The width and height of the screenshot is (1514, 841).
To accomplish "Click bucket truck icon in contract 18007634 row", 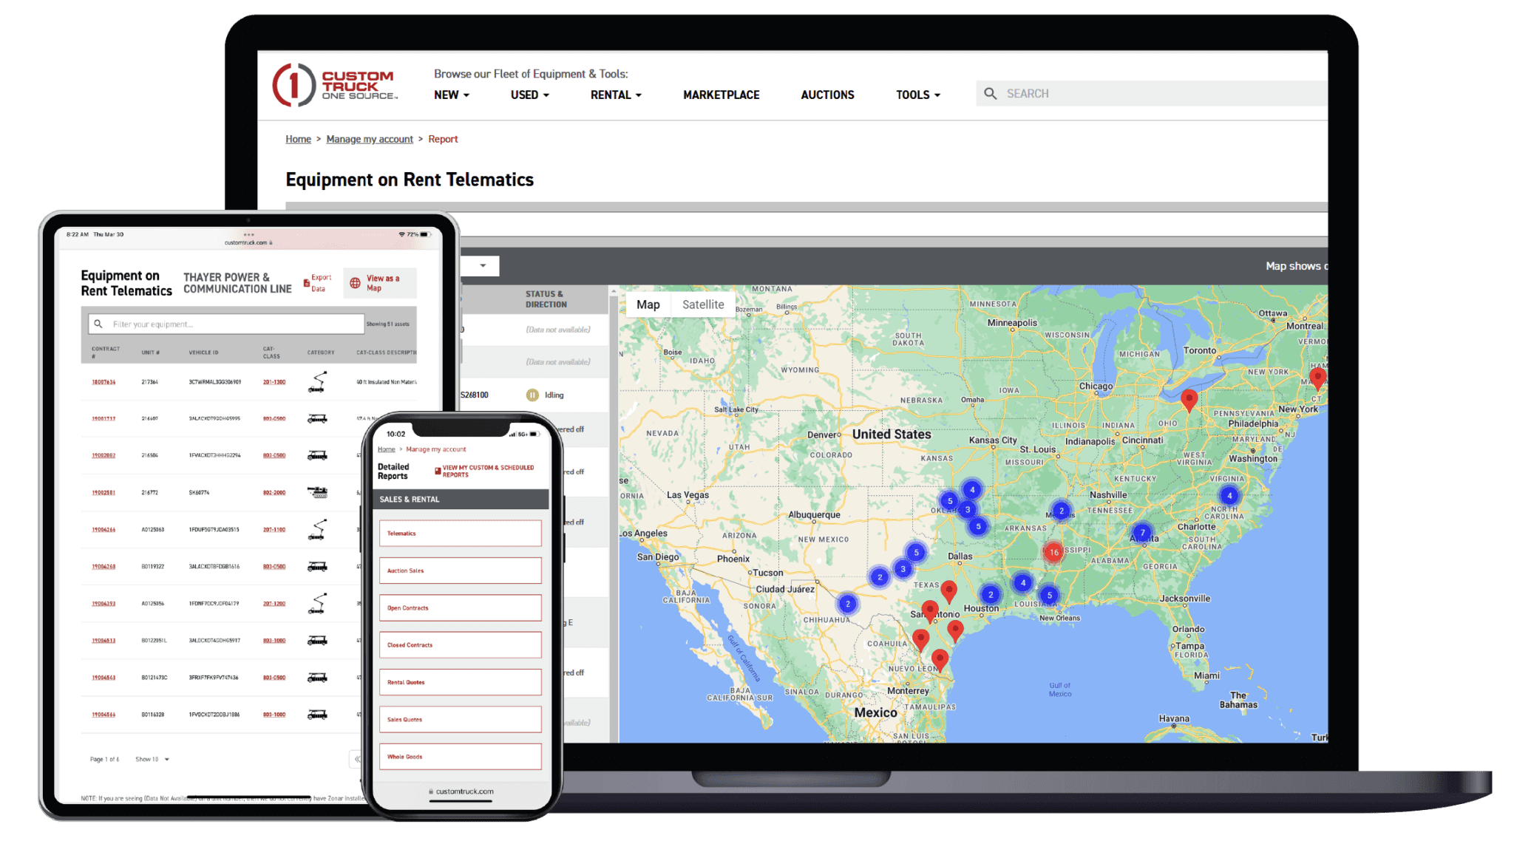I will coord(318,382).
